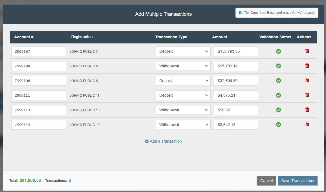Viewport: 326px width, 192px height.
Task: Click account number field containing Z999113
Action: pyautogui.click(x=39, y=110)
